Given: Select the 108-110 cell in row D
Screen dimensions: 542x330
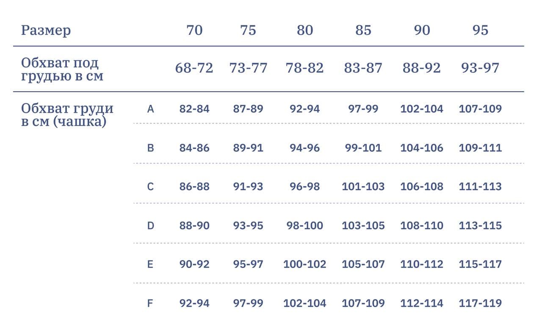Looking at the screenshot, I should coord(422,226).
